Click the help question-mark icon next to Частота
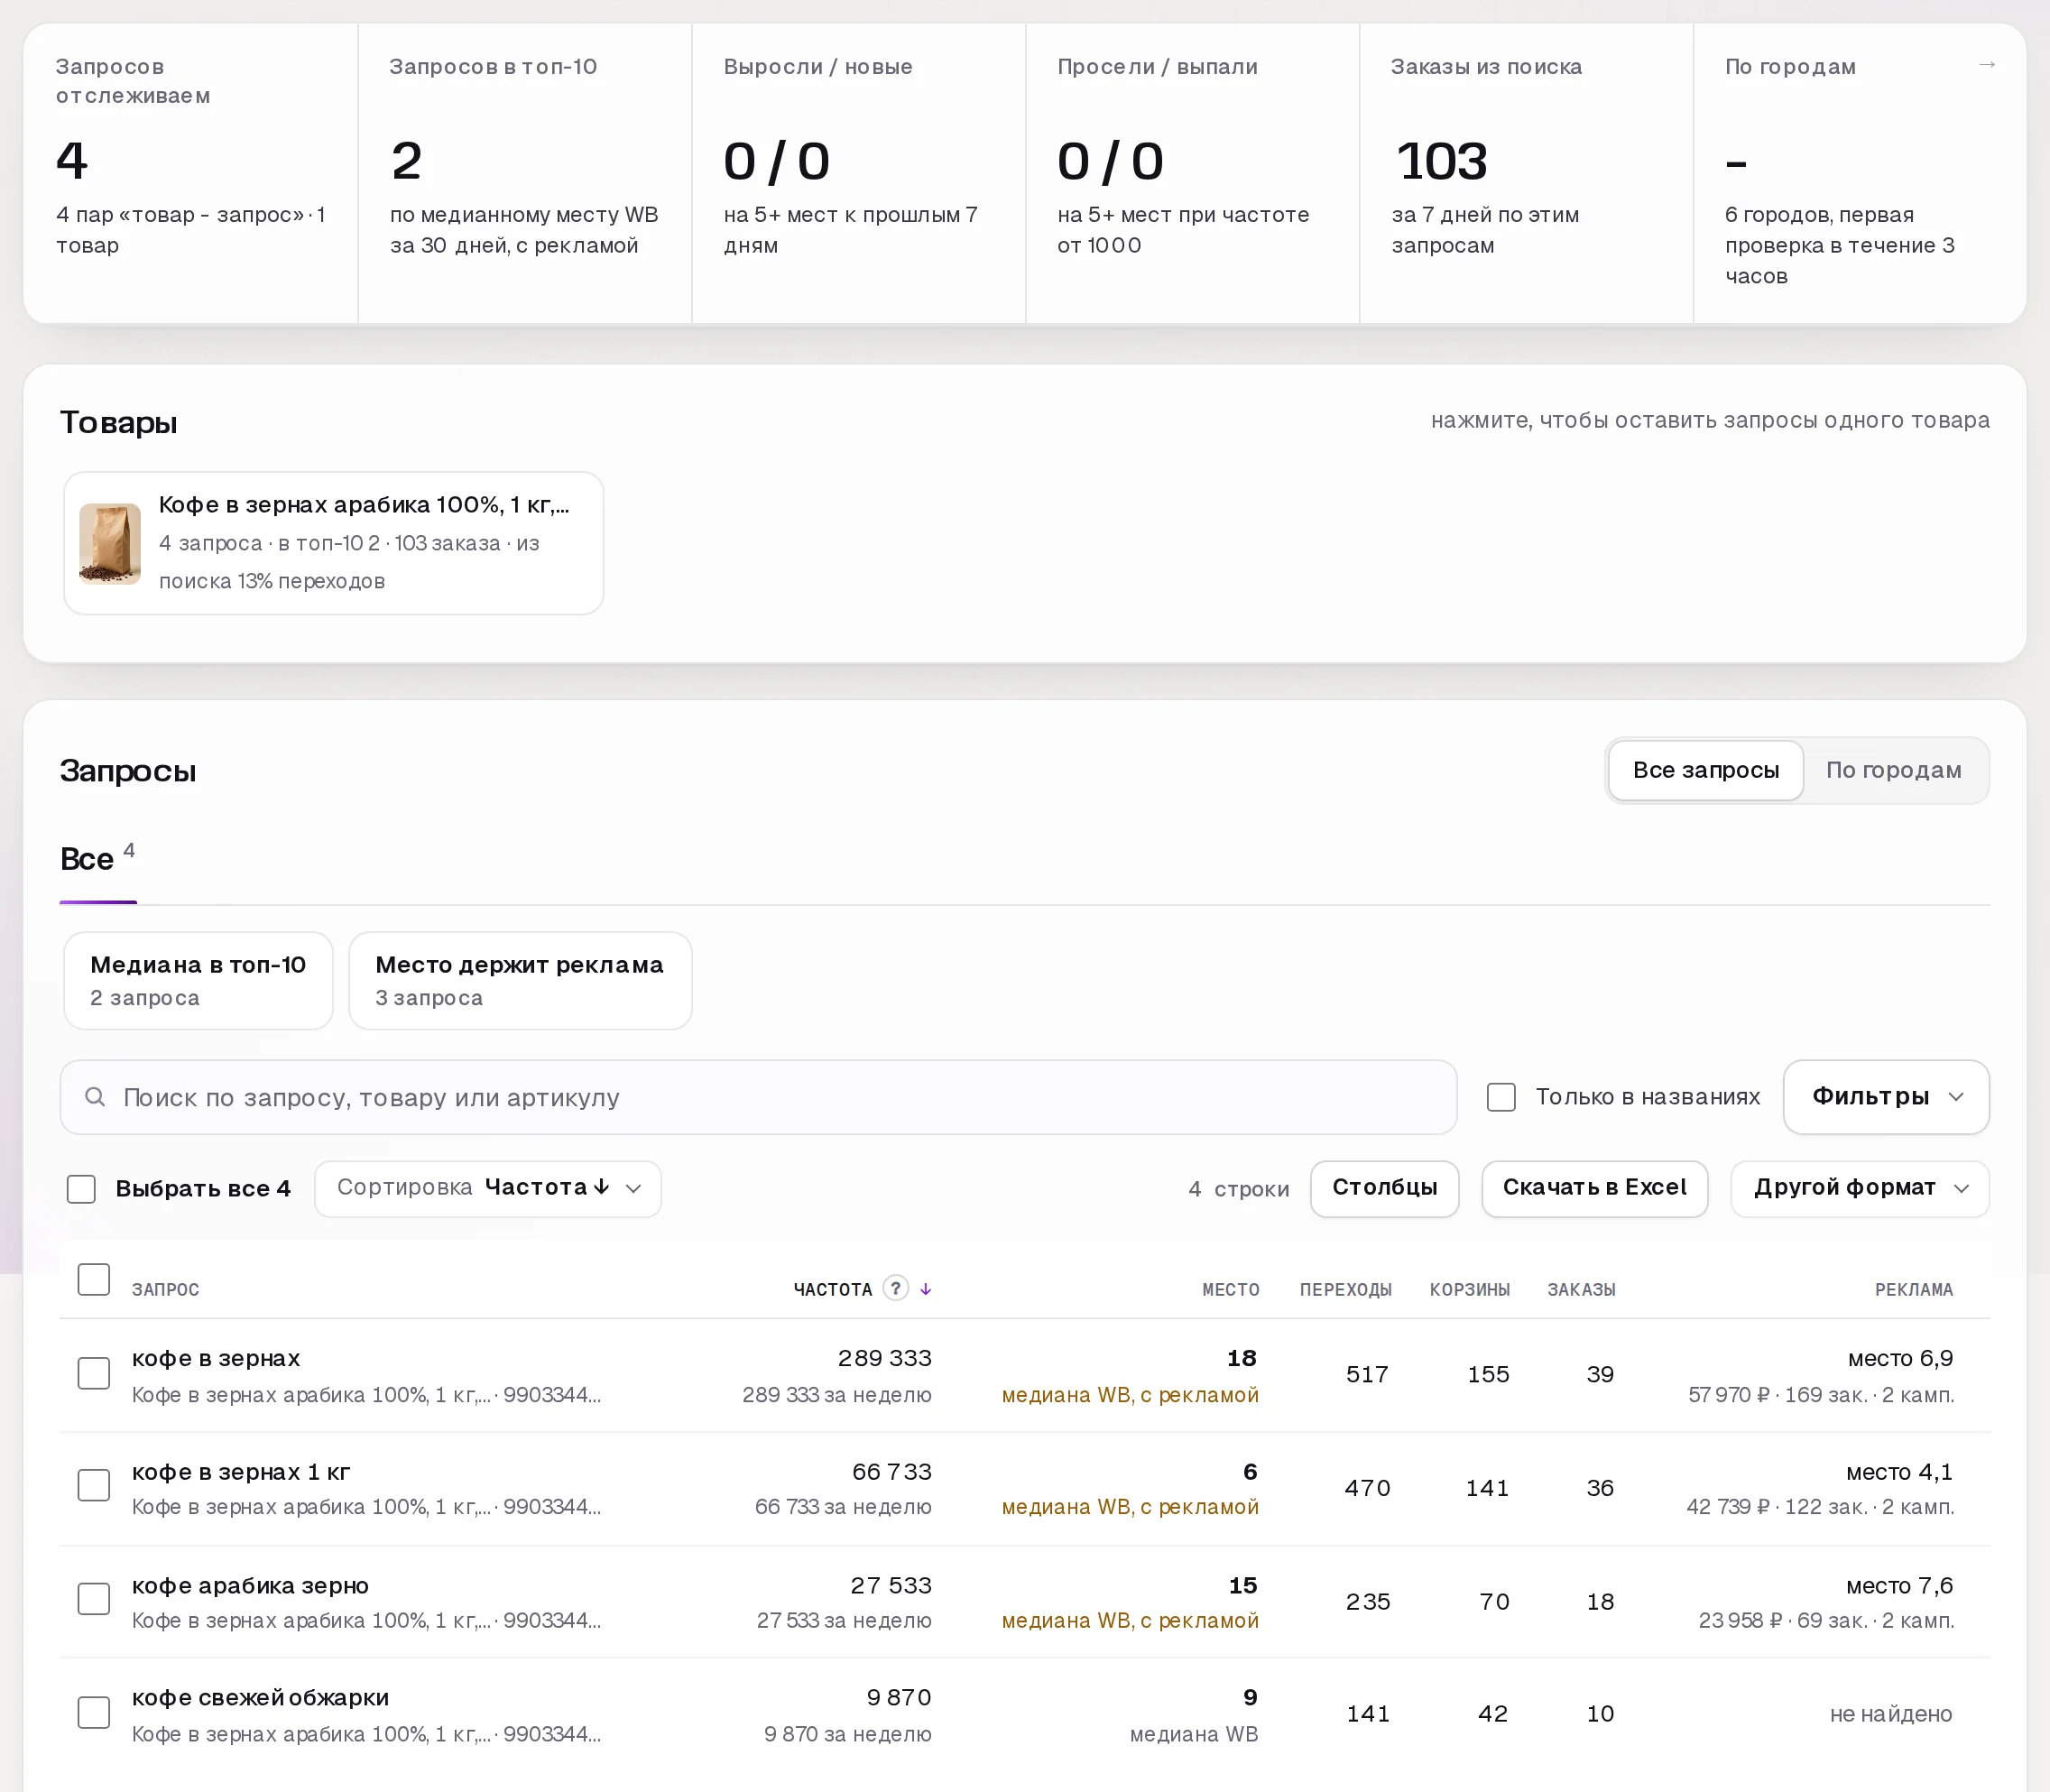Image resolution: width=2050 pixels, height=1792 pixels. [x=896, y=1288]
